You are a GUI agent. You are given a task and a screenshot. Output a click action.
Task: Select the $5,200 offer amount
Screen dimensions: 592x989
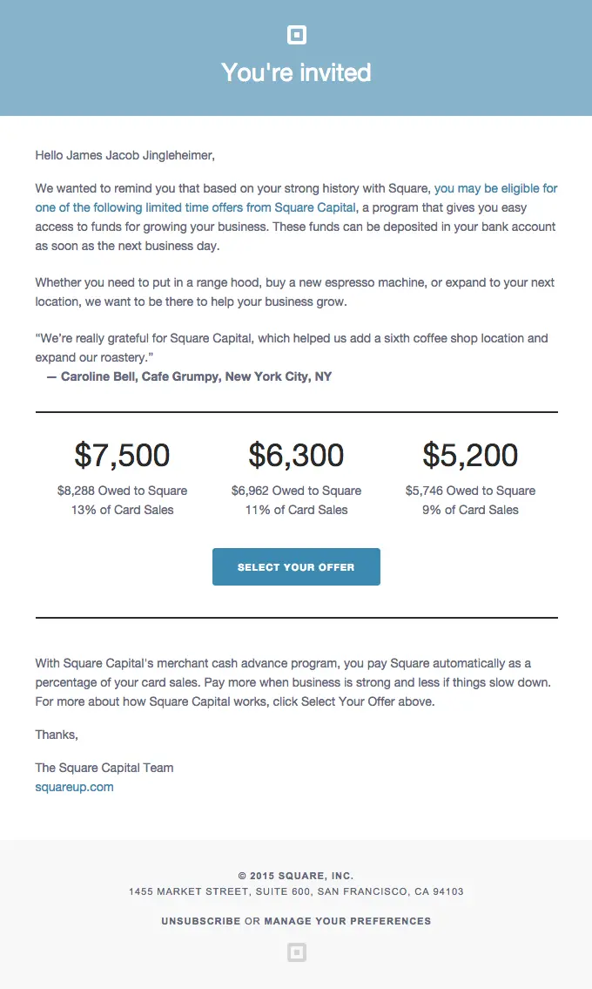[470, 454]
